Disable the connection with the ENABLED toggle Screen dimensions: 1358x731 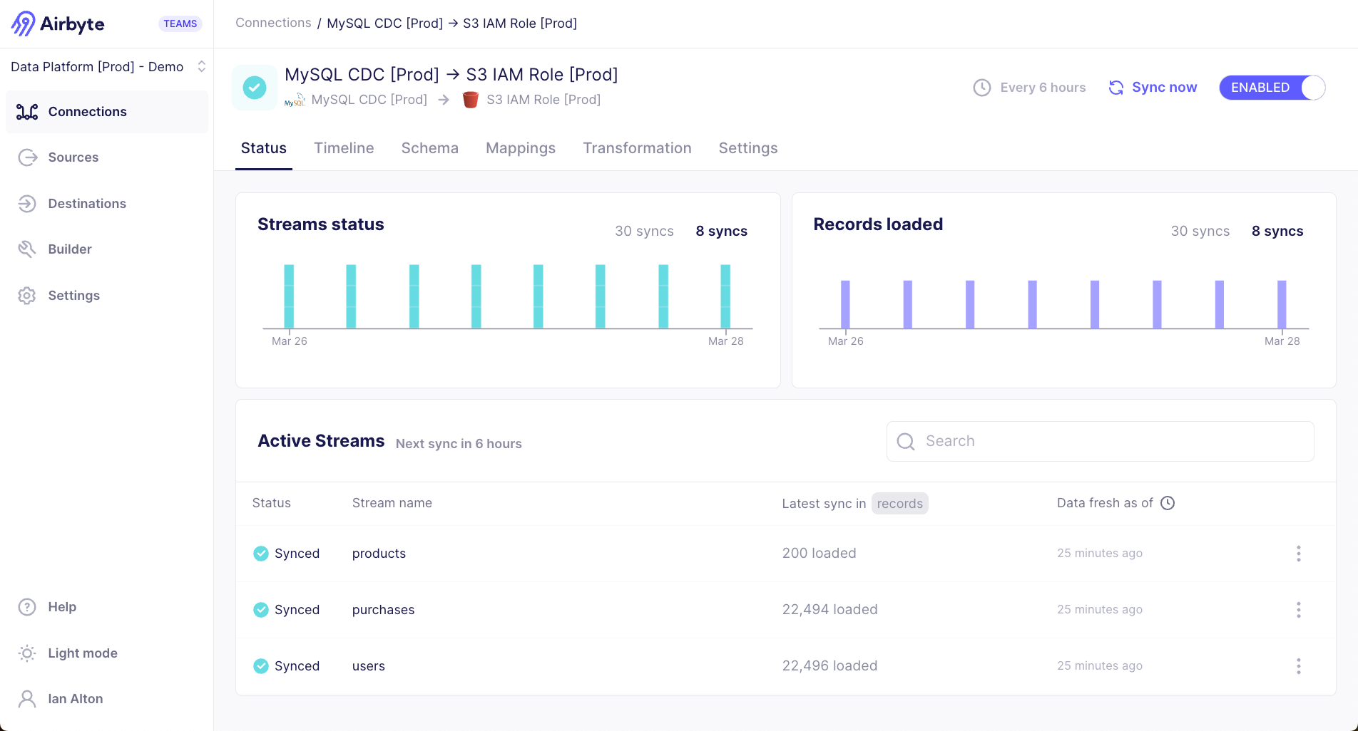[x=1272, y=88]
